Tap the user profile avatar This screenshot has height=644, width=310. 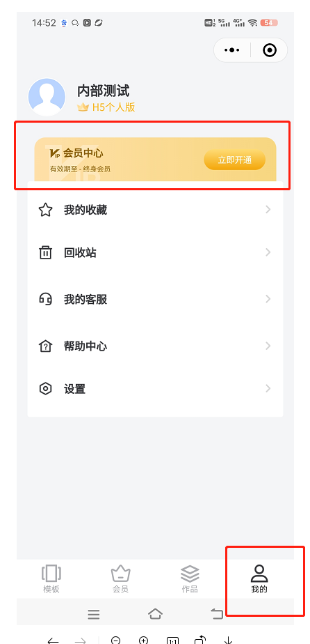pyautogui.click(x=47, y=97)
